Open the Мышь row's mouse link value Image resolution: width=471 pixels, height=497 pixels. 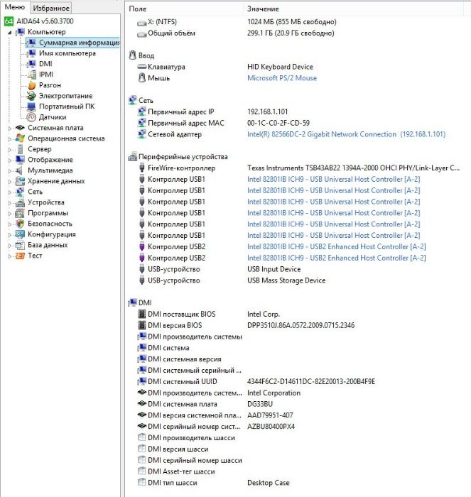point(282,78)
